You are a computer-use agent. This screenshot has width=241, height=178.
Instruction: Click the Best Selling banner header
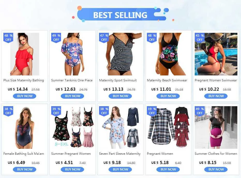[120, 15]
